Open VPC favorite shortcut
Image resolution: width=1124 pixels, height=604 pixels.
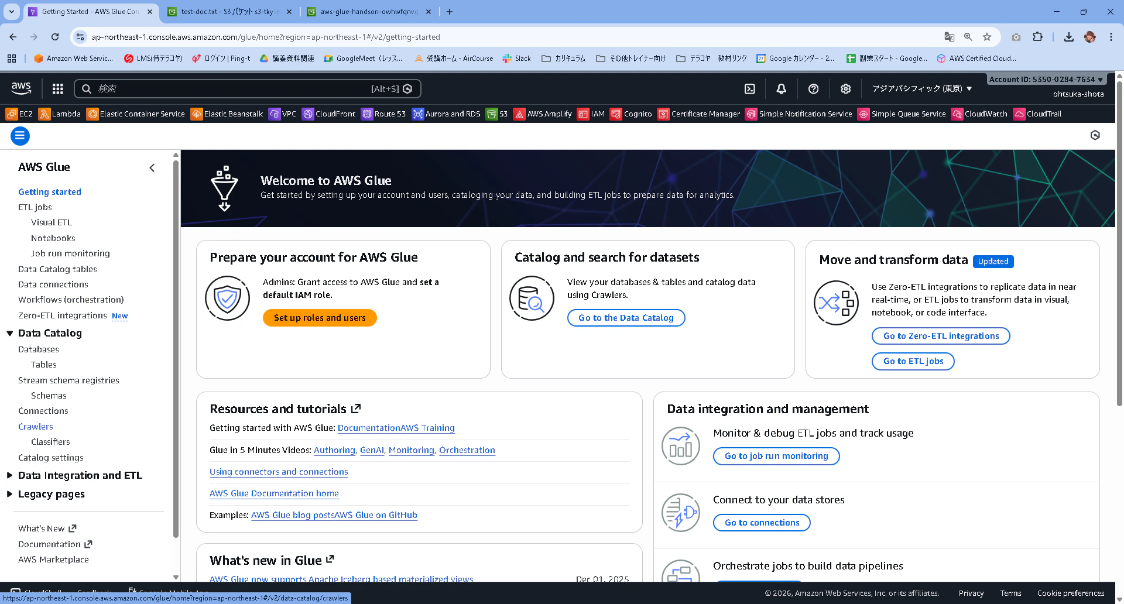pos(283,114)
